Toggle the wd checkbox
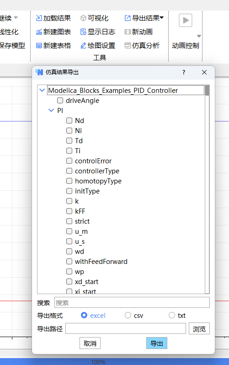 [69, 251]
